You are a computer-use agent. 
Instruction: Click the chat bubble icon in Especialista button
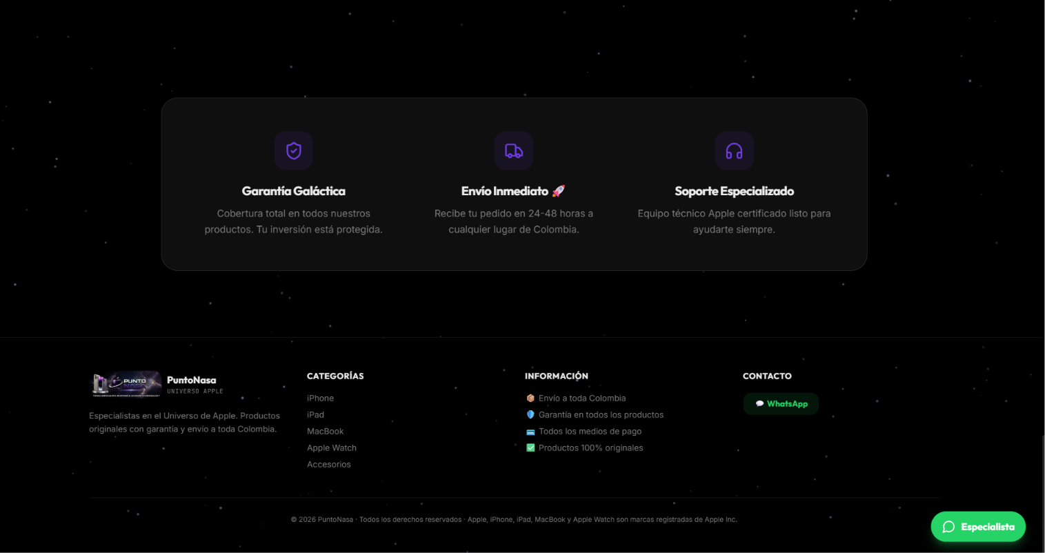[x=948, y=527]
